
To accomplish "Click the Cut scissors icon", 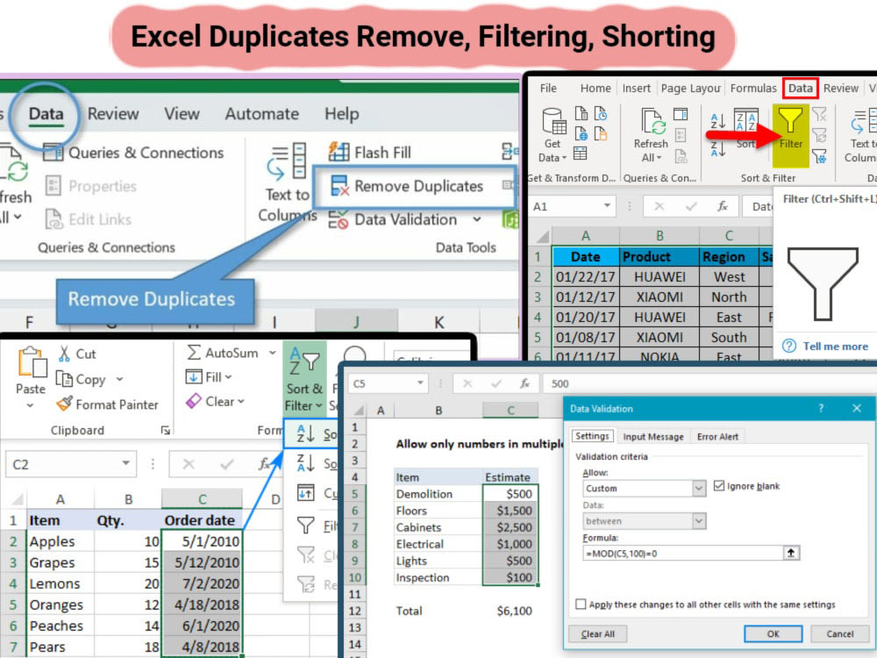I will point(64,354).
